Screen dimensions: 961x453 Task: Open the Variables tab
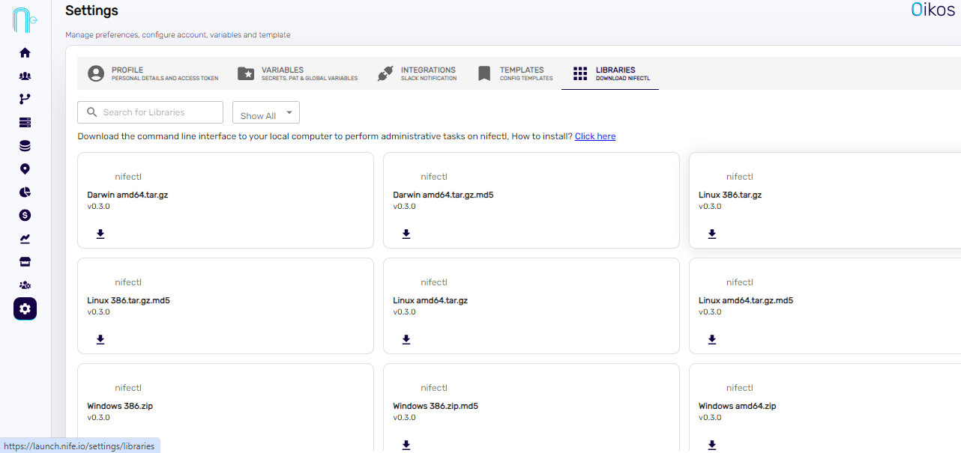pyautogui.click(x=298, y=73)
